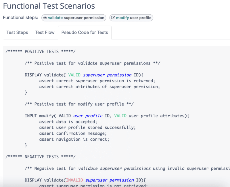Click the pencil edit icon on the modify user profile chip
The height and width of the screenshot is (187, 230).
point(113,18)
